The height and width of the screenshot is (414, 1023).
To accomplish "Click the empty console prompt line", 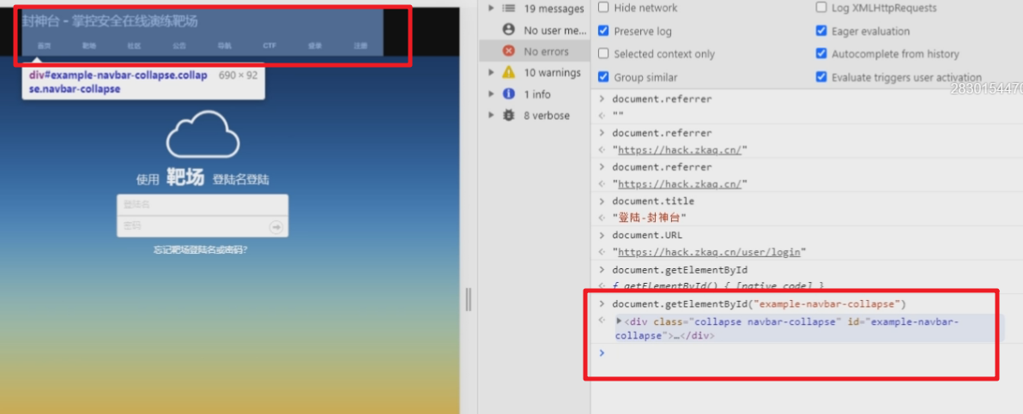I will pos(807,353).
